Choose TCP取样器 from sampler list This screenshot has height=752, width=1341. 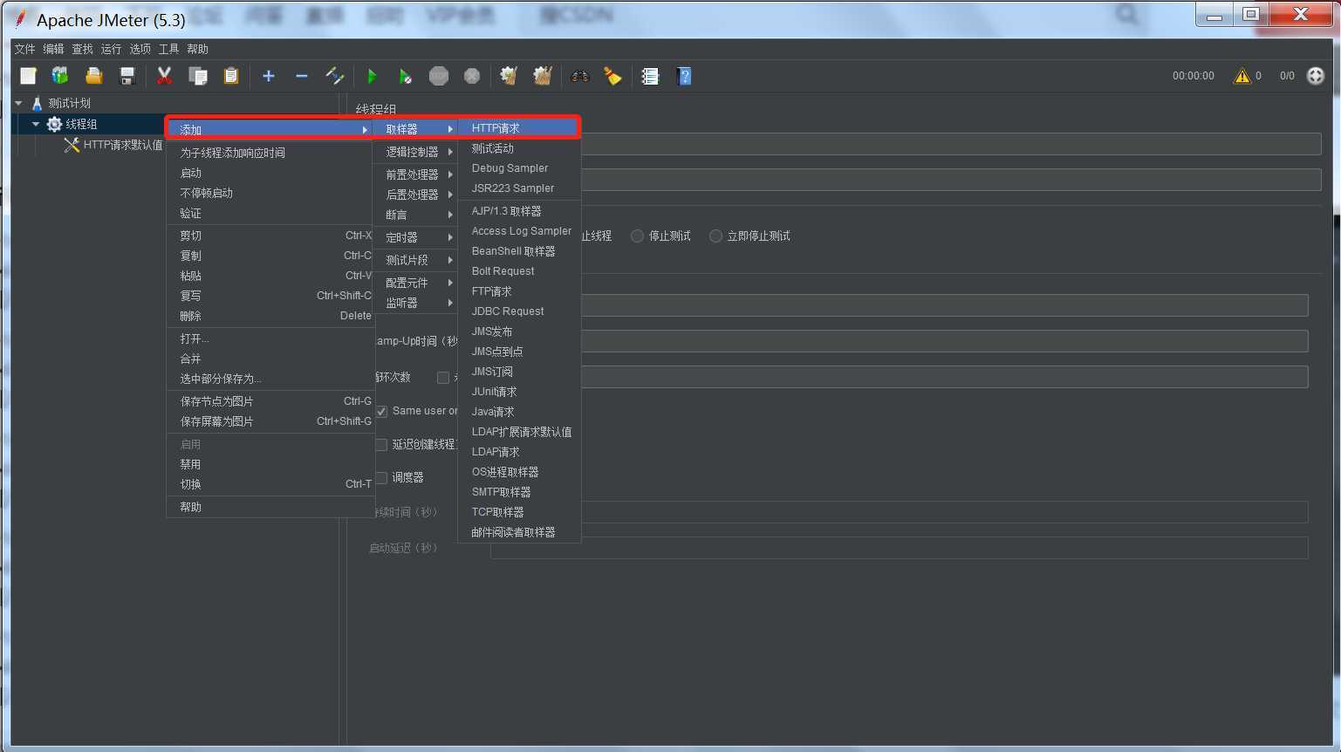click(519, 512)
